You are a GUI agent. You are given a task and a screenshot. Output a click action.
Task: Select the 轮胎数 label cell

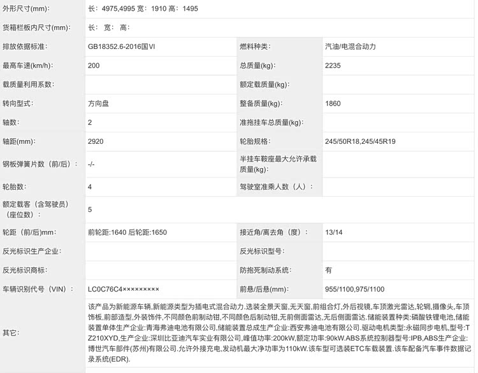tap(15, 187)
